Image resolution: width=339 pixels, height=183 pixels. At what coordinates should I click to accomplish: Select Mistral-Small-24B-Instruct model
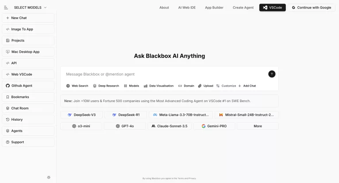247,115
